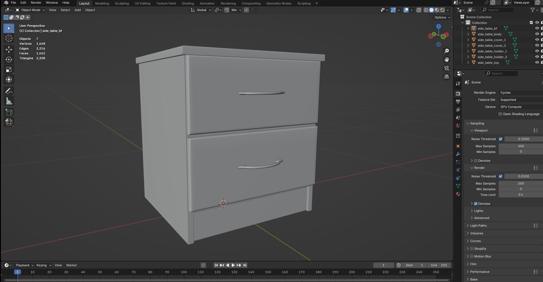
Task: Select the Select Box tool
Action: tap(9, 28)
